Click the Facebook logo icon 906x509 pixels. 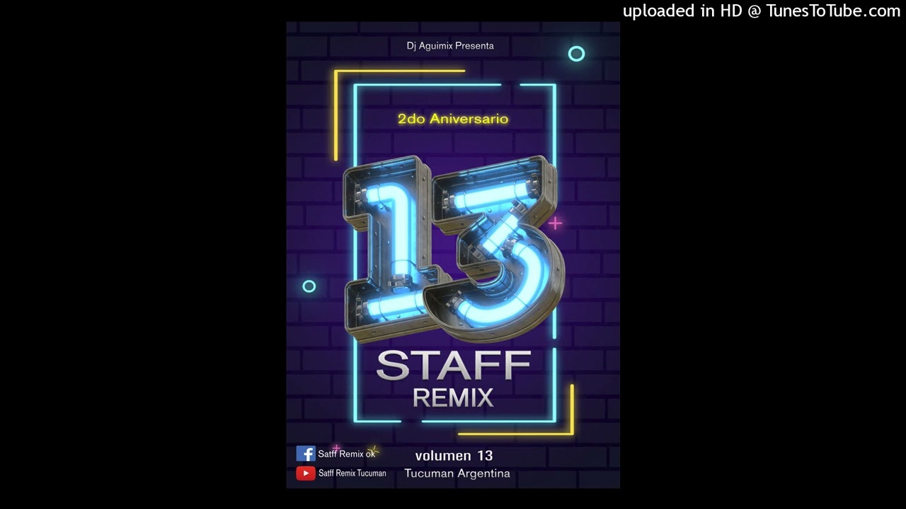coord(305,454)
